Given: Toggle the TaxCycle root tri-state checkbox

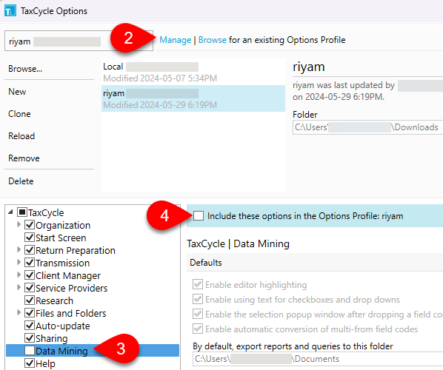Looking at the screenshot, I should pos(22,212).
